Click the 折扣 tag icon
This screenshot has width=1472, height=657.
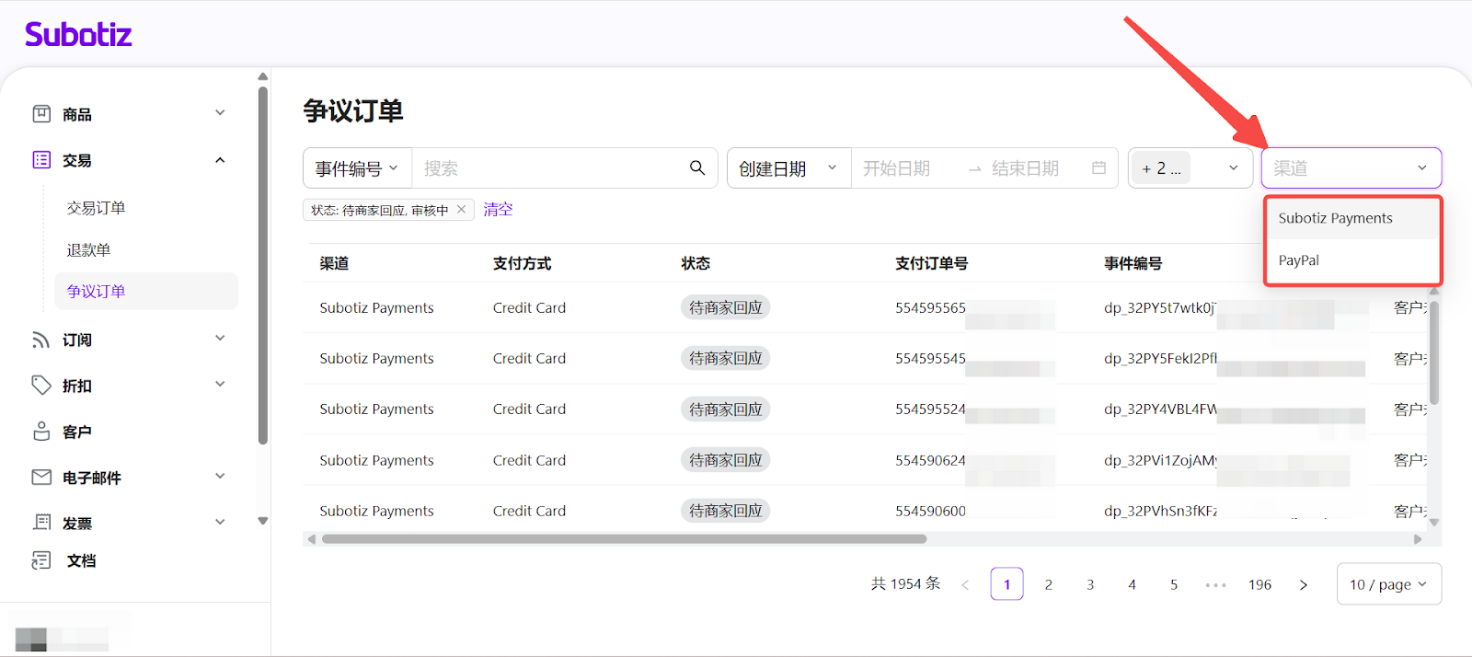[x=41, y=386]
